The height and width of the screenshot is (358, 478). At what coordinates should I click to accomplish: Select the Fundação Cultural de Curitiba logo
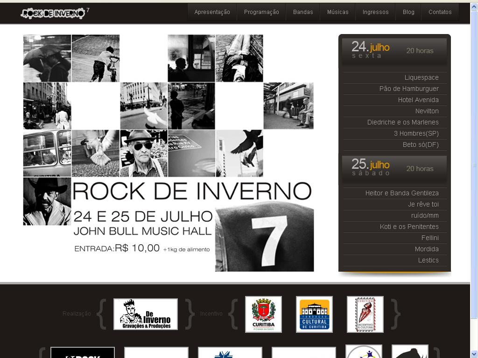314,314
